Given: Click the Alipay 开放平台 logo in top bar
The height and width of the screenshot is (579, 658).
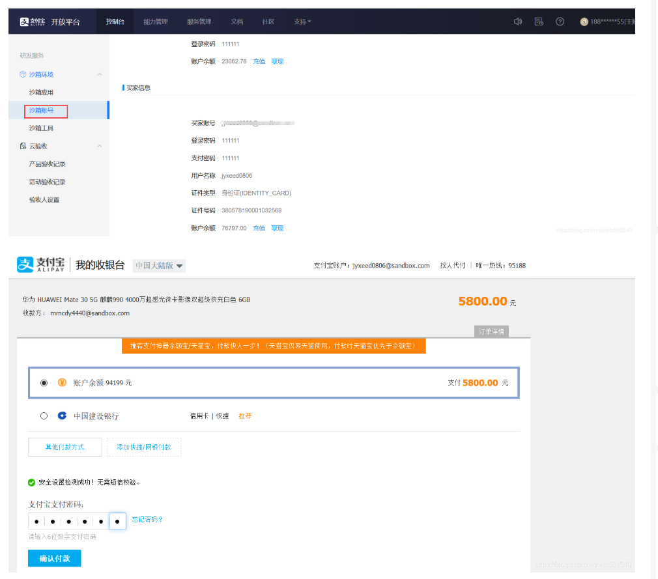Looking at the screenshot, I should [x=50, y=21].
